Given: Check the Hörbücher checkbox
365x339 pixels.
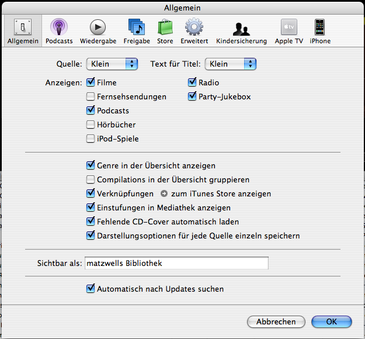Looking at the screenshot, I should click(x=91, y=124).
